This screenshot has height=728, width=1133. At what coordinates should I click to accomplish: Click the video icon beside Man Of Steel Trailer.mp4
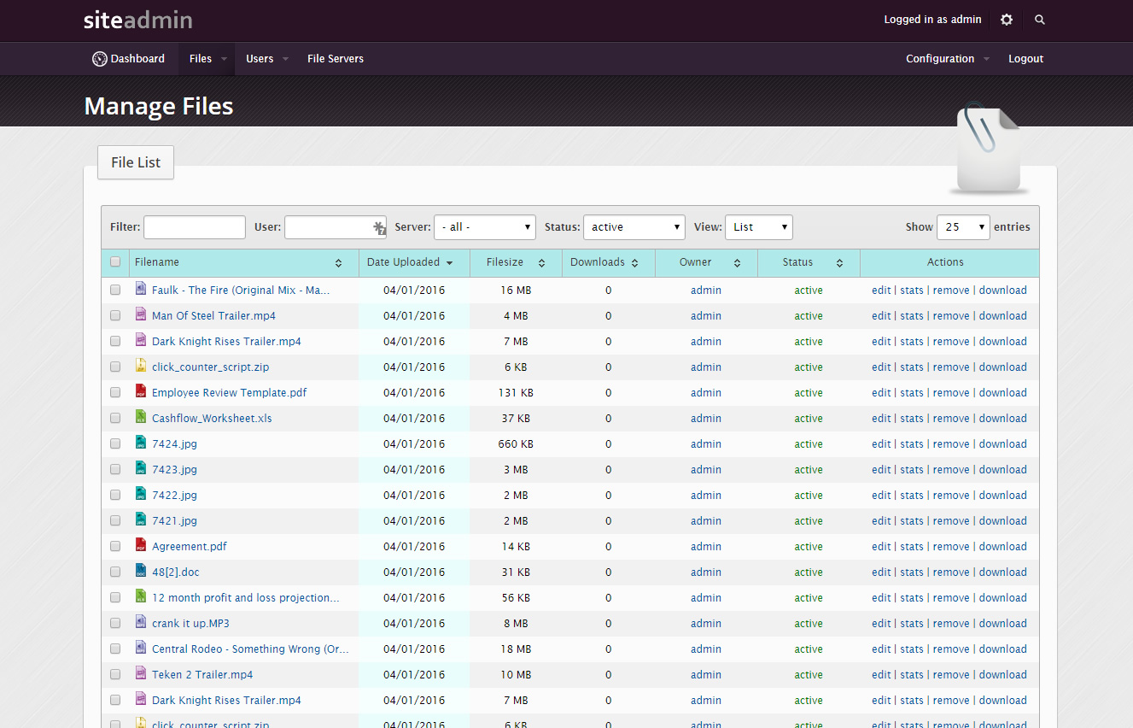coord(141,315)
